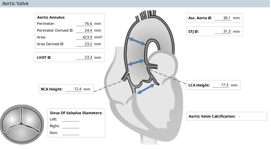Click the Asc. Aorta Ø value 39.1

[223, 18]
